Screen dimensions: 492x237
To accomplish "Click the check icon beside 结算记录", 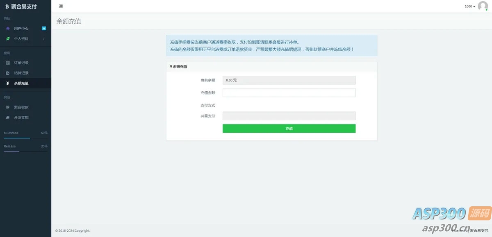I will click(8, 73).
